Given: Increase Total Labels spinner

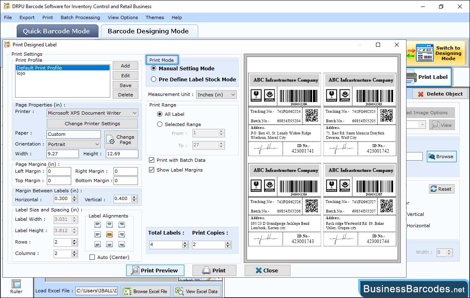Looking at the screenshot, I should point(185,243).
